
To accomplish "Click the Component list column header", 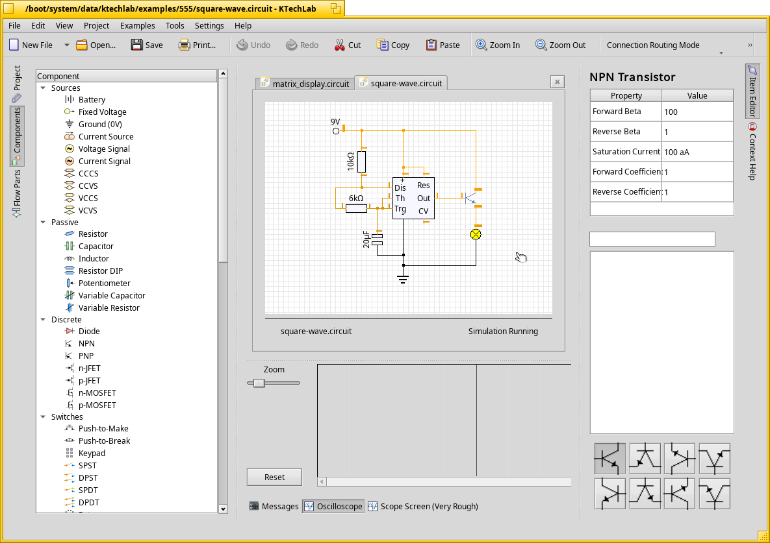I will tap(126, 76).
